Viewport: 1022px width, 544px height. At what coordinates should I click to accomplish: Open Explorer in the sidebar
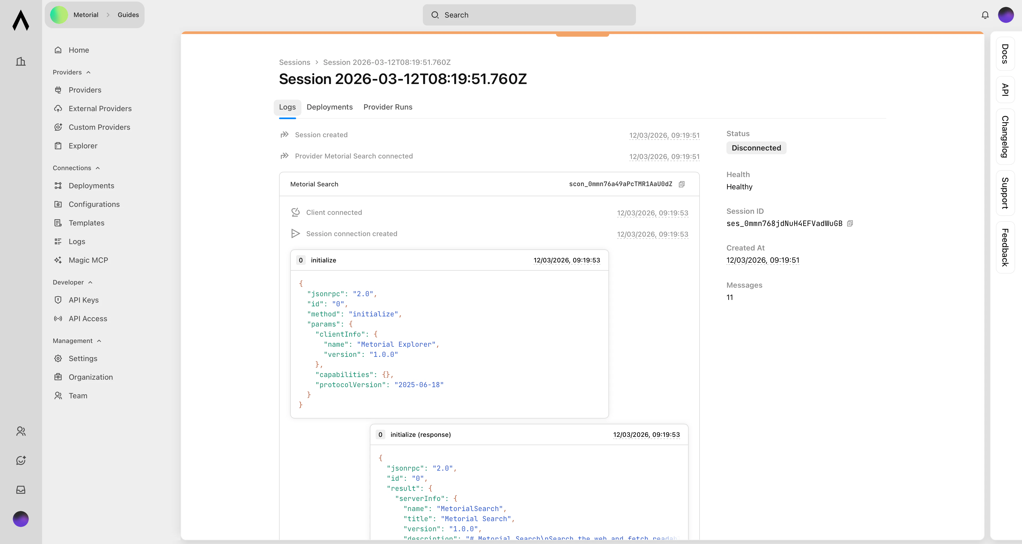click(x=83, y=146)
